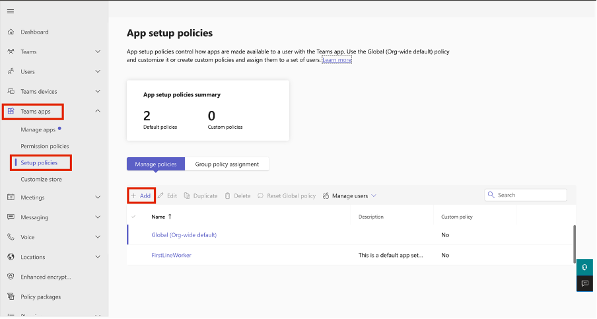
Task: Expand the Meetings menu chevron
Action: point(98,197)
